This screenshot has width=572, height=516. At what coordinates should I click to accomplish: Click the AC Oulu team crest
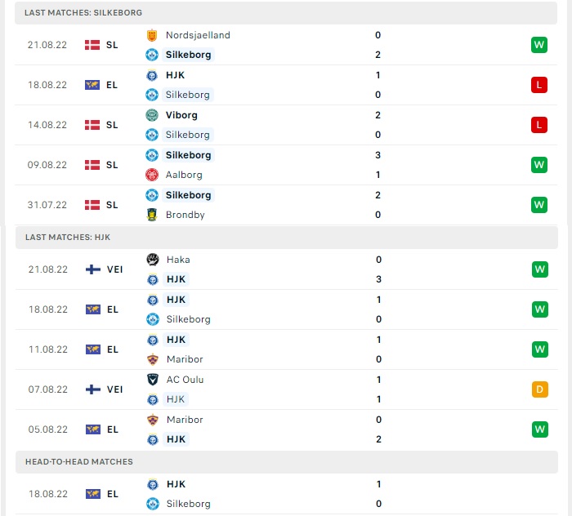tap(152, 380)
